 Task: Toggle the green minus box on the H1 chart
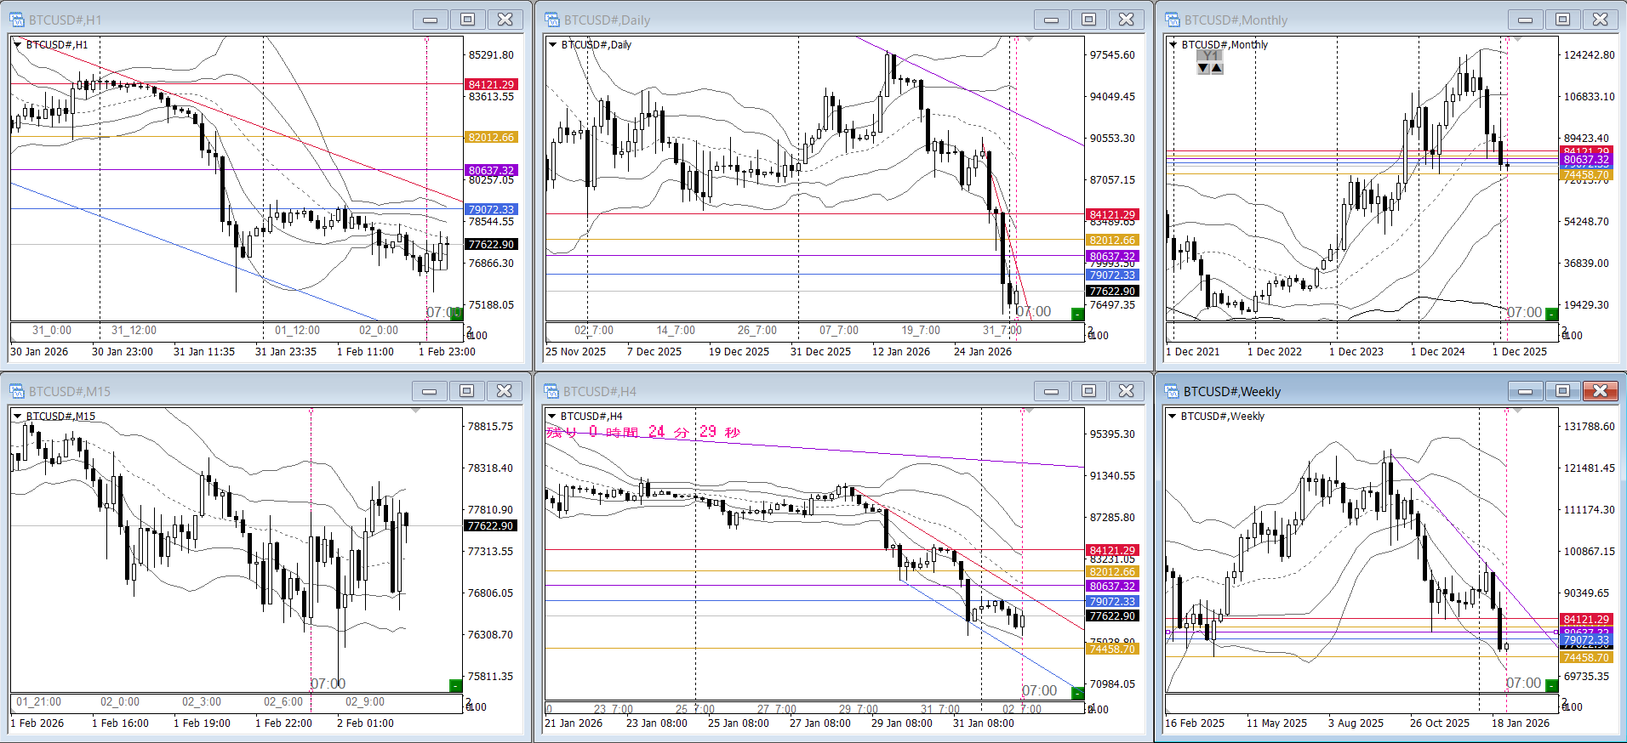pyautogui.click(x=455, y=314)
